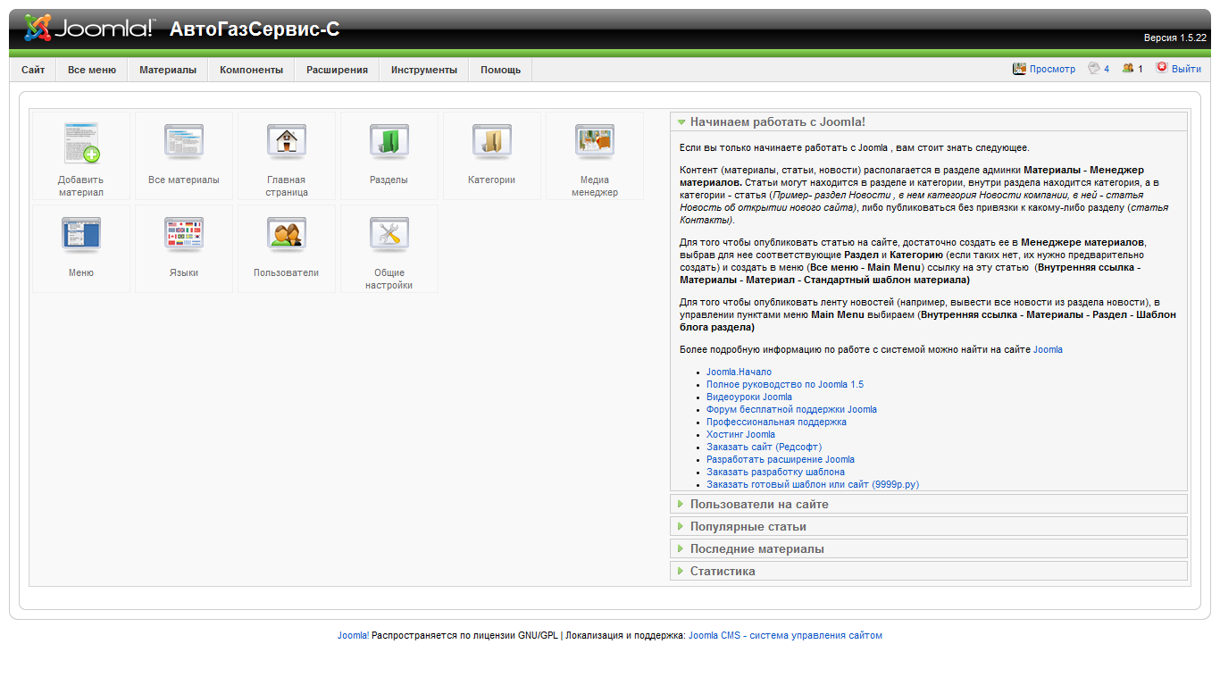Image resolution: width=1220 pixels, height=686 pixels.
Task: Click the Версия 1.5.22 text
Action: (x=1175, y=38)
